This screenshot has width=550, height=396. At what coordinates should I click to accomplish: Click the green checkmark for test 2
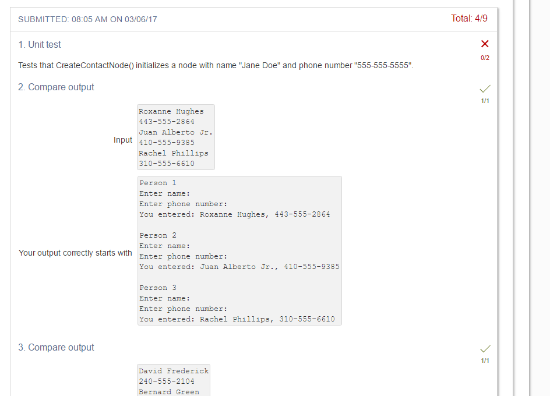coord(485,89)
